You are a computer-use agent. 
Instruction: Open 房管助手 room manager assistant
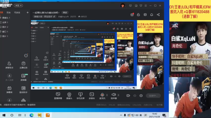9,65
